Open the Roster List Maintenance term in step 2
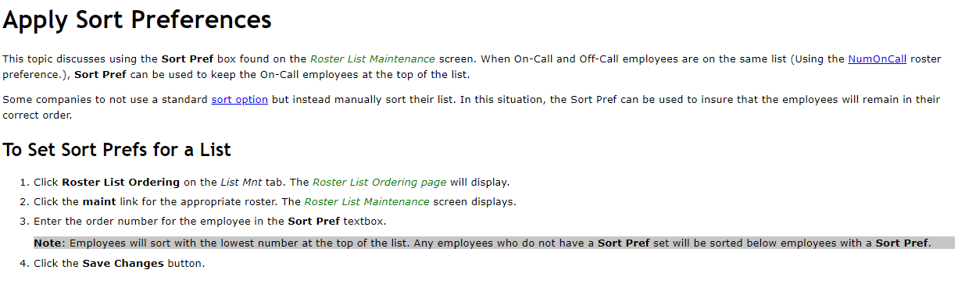Image resolution: width=958 pixels, height=284 pixels. (366, 202)
